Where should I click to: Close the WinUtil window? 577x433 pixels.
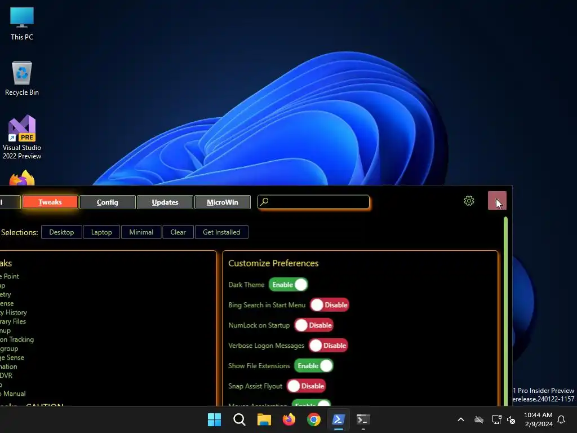click(497, 201)
